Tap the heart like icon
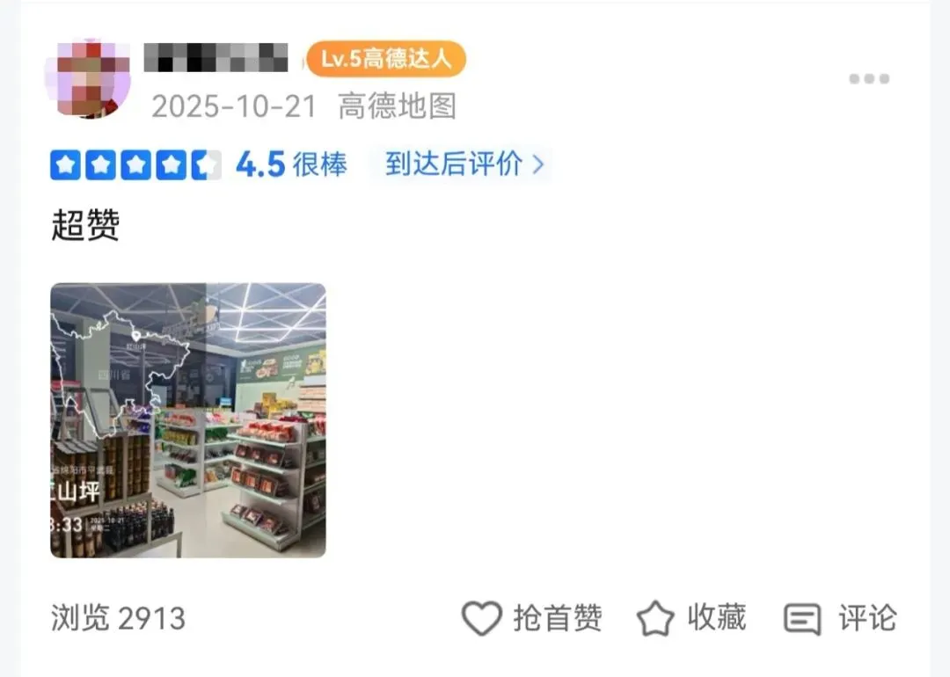This screenshot has height=677, width=950. tap(482, 618)
